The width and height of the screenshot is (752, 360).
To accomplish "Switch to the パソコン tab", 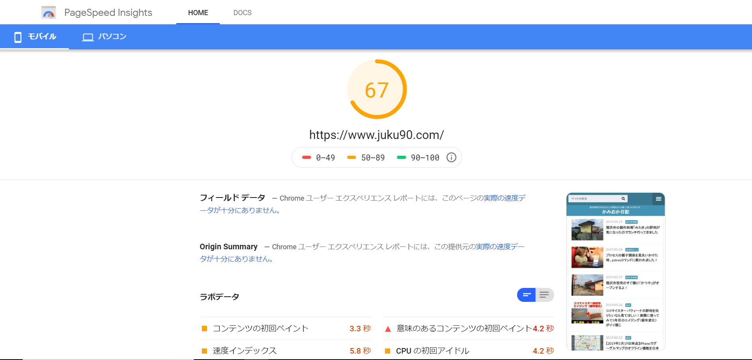I will point(104,37).
